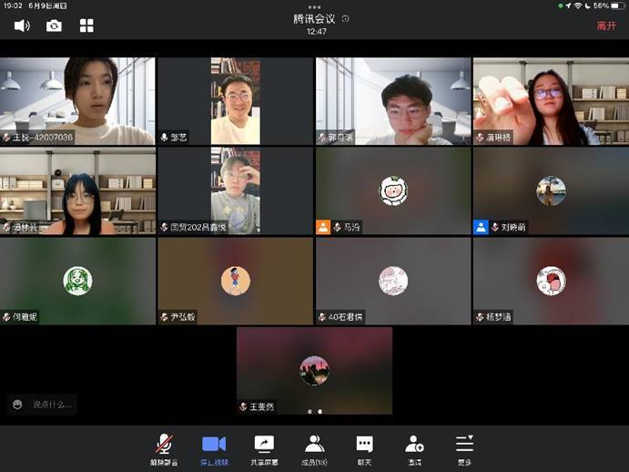Change to grid layout view
Viewport: 629px width, 472px height.
86,26
